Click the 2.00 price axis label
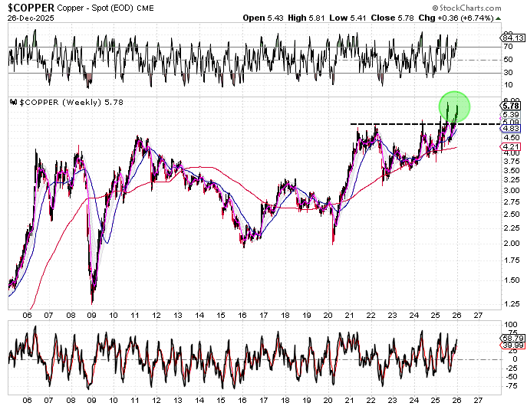Image resolution: width=527 pixels, height=416 pixels. [x=508, y=244]
